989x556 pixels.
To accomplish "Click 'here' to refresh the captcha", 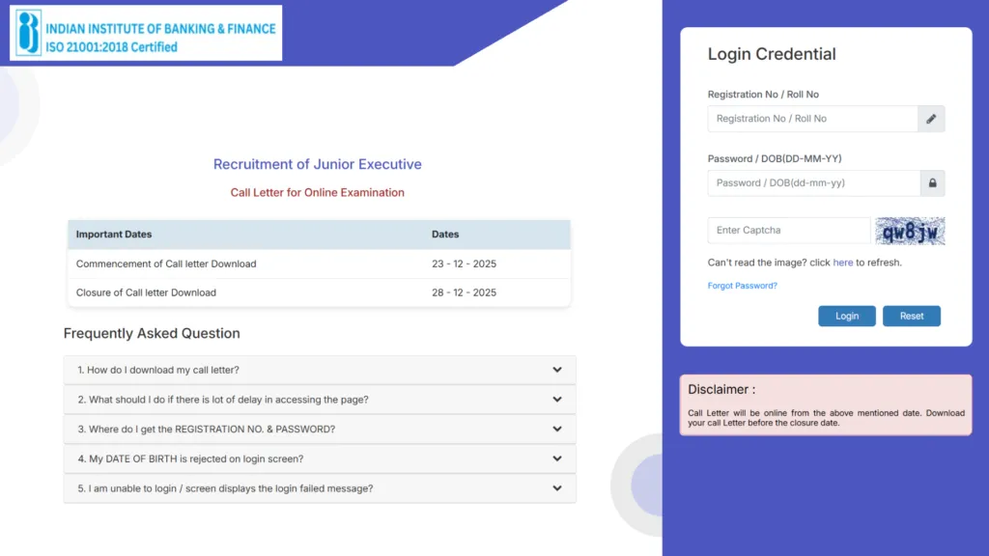I will pos(842,262).
